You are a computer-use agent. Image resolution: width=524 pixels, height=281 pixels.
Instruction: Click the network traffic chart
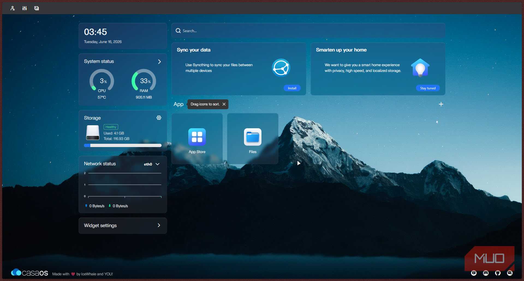pos(123,185)
